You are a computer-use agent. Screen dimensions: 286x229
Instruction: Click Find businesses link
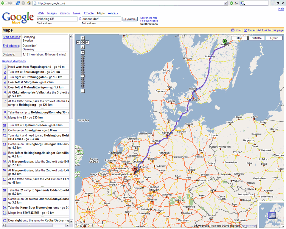tap(149, 21)
